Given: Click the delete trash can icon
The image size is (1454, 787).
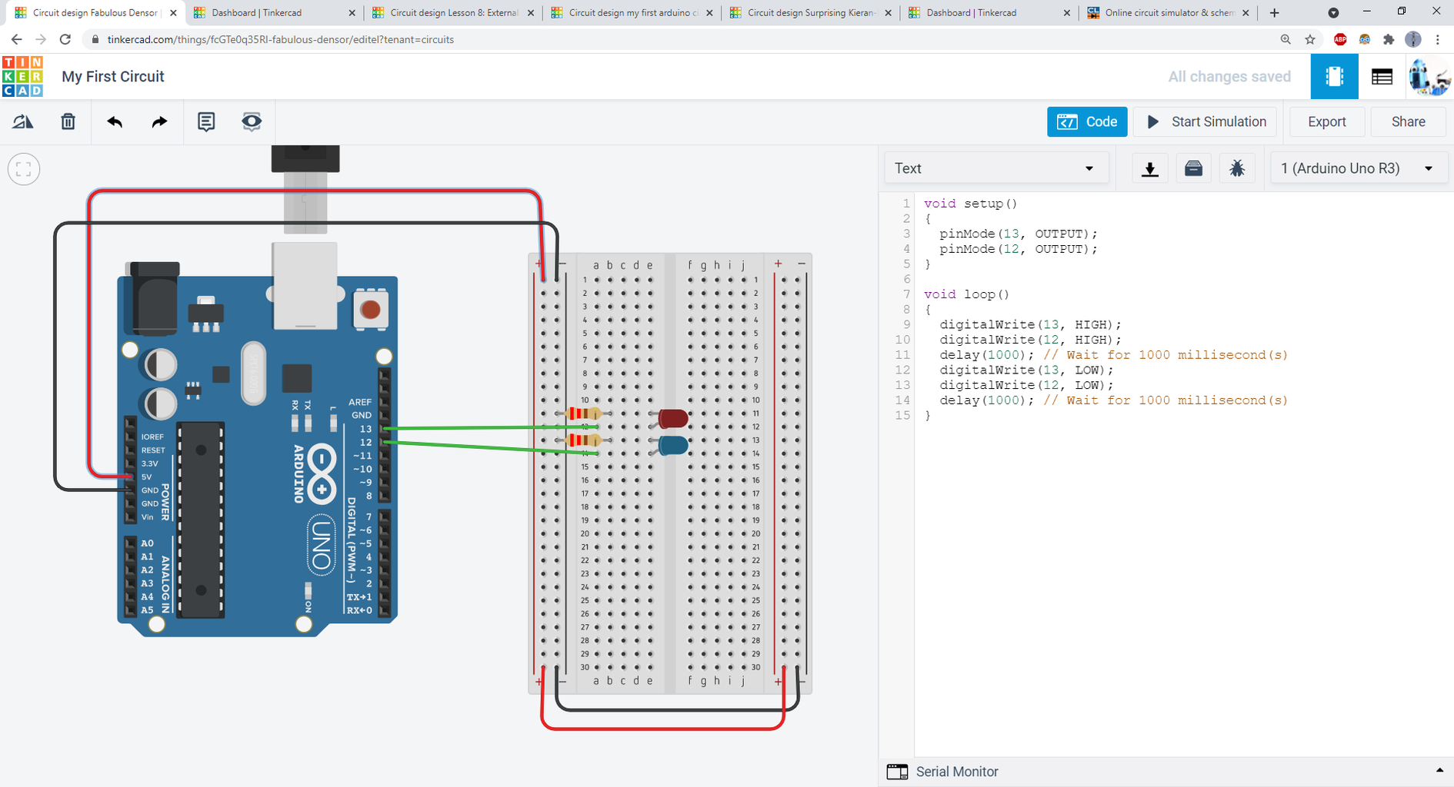Looking at the screenshot, I should coord(68,121).
